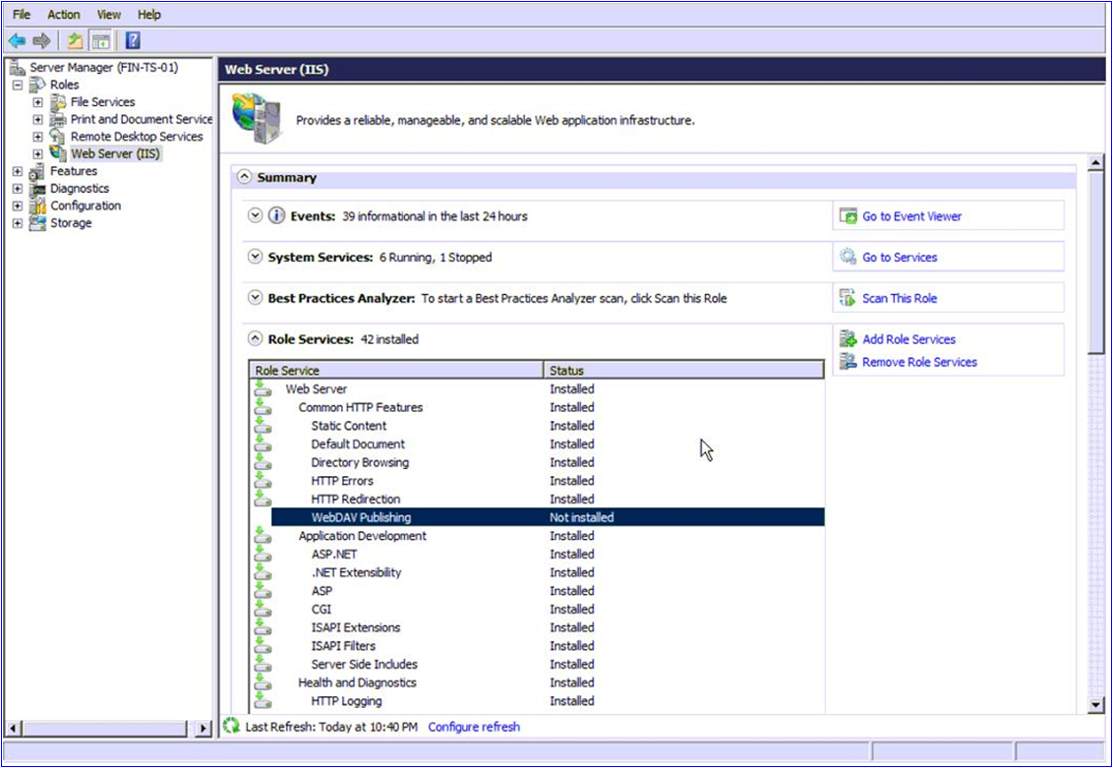Open the Action menu
This screenshot has height=768, width=1113.
click(63, 14)
